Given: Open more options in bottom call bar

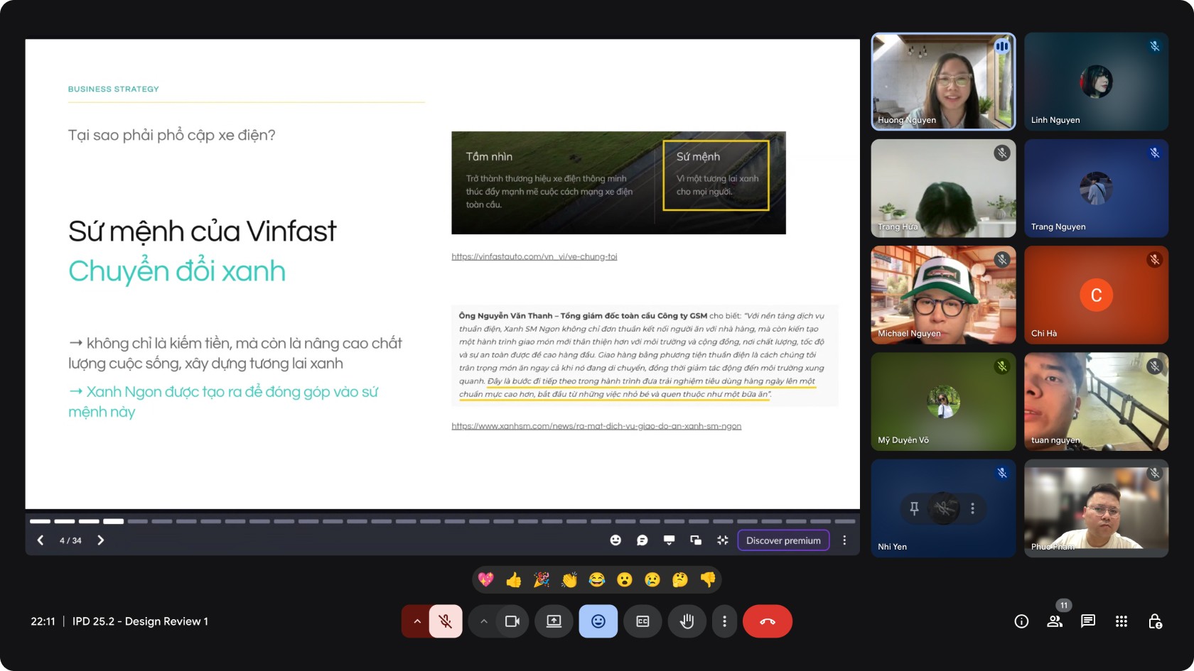Looking at the screenshot, I should [x=724, y=621].
